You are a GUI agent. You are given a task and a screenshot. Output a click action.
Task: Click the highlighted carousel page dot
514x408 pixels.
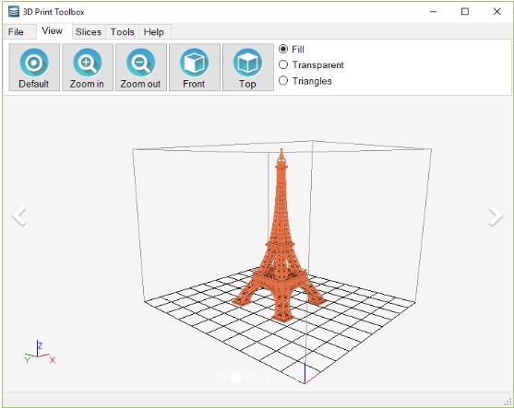coord(236,378)
